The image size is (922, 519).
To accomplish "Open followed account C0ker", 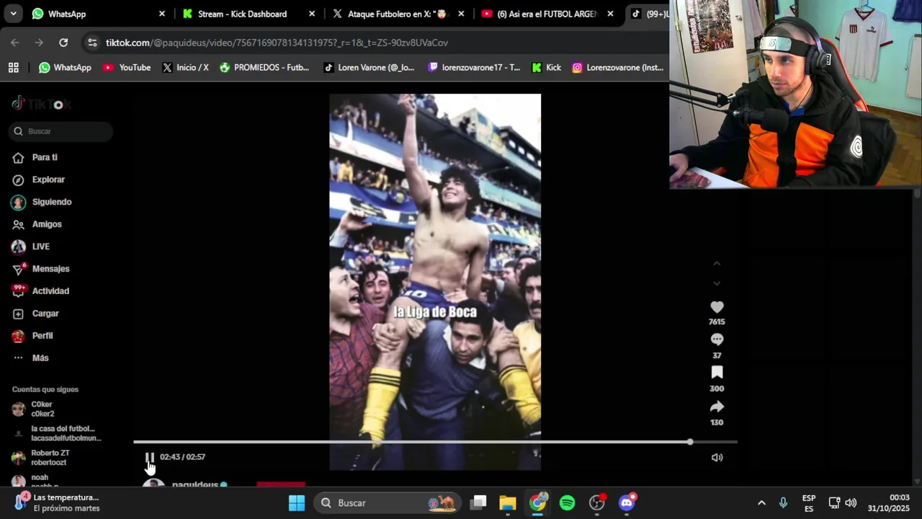I will click(42, 409).
